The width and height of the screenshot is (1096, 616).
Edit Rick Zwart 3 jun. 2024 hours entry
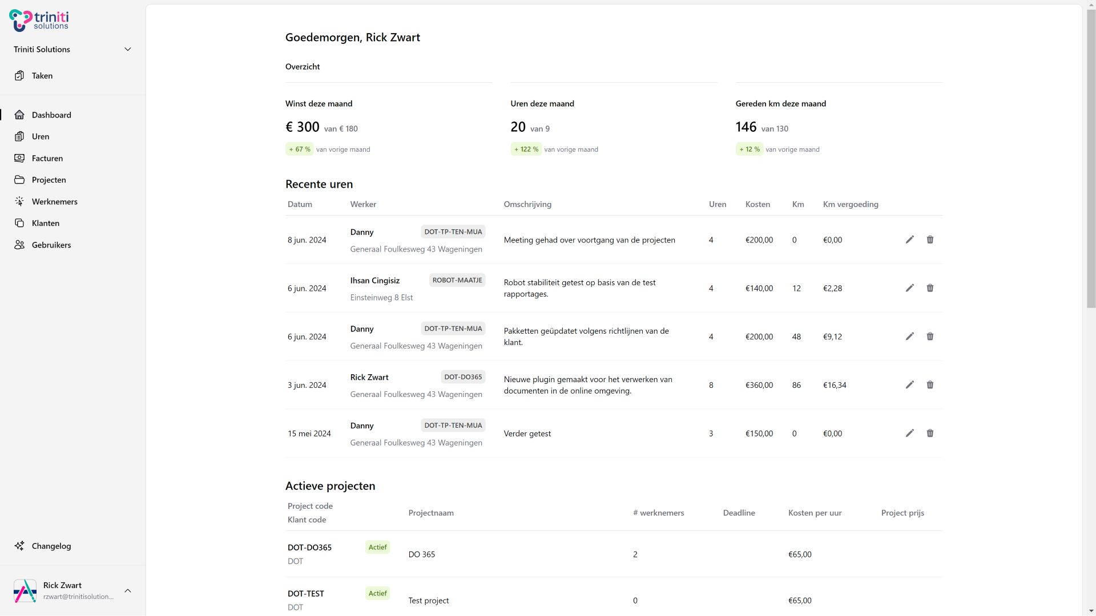(909, 385)
